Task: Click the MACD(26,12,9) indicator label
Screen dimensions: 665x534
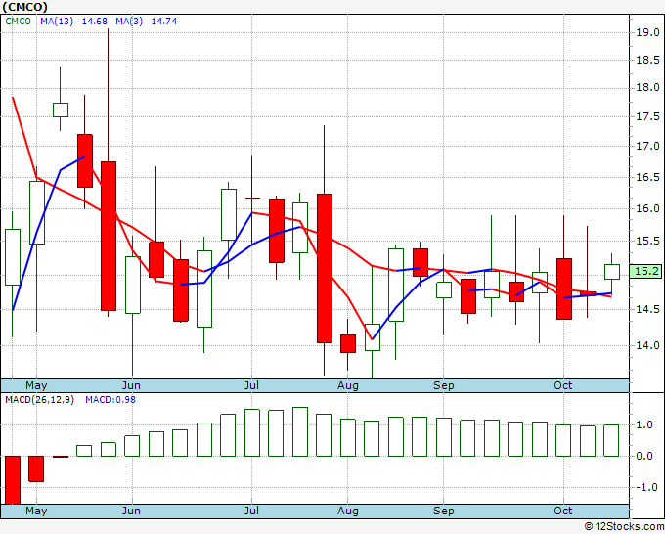Action: [x=39, y=400]
